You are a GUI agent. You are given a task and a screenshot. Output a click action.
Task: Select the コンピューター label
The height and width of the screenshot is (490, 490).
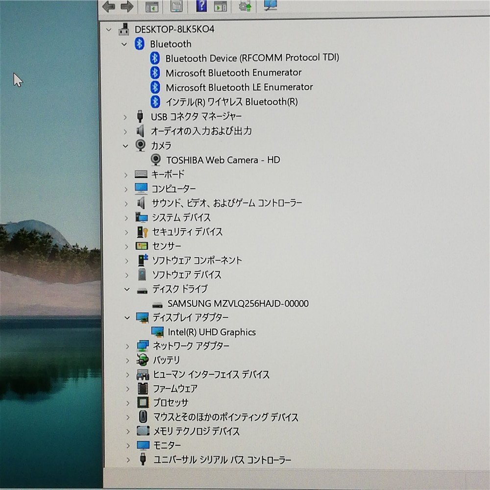click(173, 189)
